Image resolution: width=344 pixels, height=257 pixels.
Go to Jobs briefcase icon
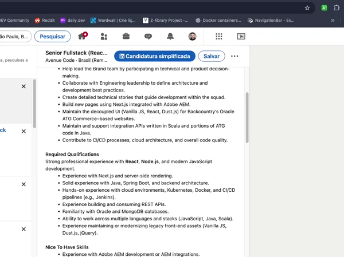(x=126, y=36)
